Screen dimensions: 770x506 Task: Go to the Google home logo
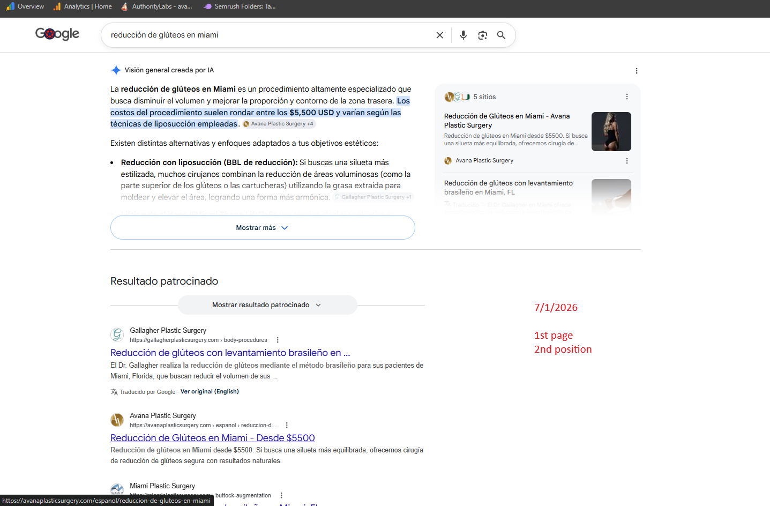(x=57, y=34)
